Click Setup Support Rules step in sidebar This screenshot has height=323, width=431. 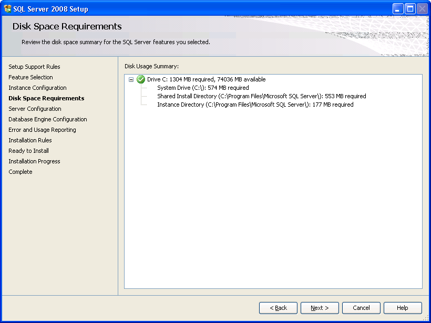pos(34,67)
